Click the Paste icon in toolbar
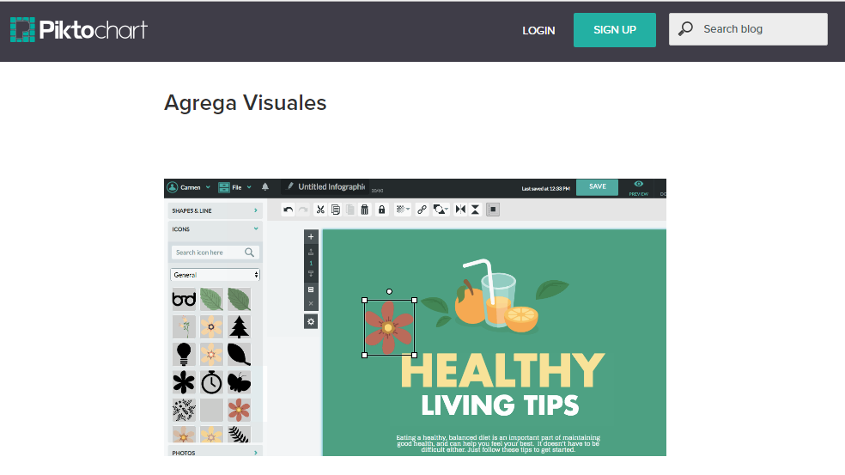 350,210
